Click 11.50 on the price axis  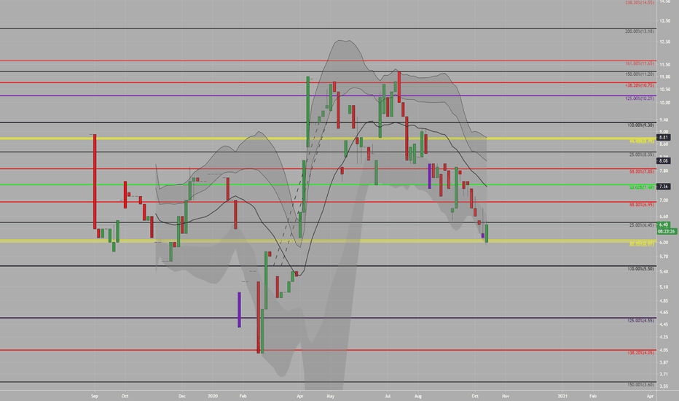click(x=664, y=65)
